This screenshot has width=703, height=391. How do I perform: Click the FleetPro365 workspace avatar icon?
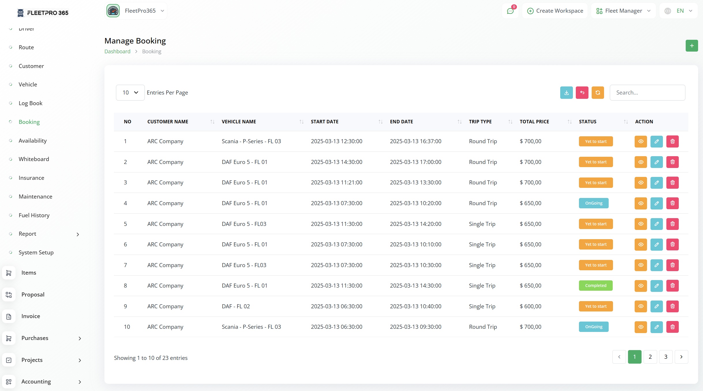[113, 11]
